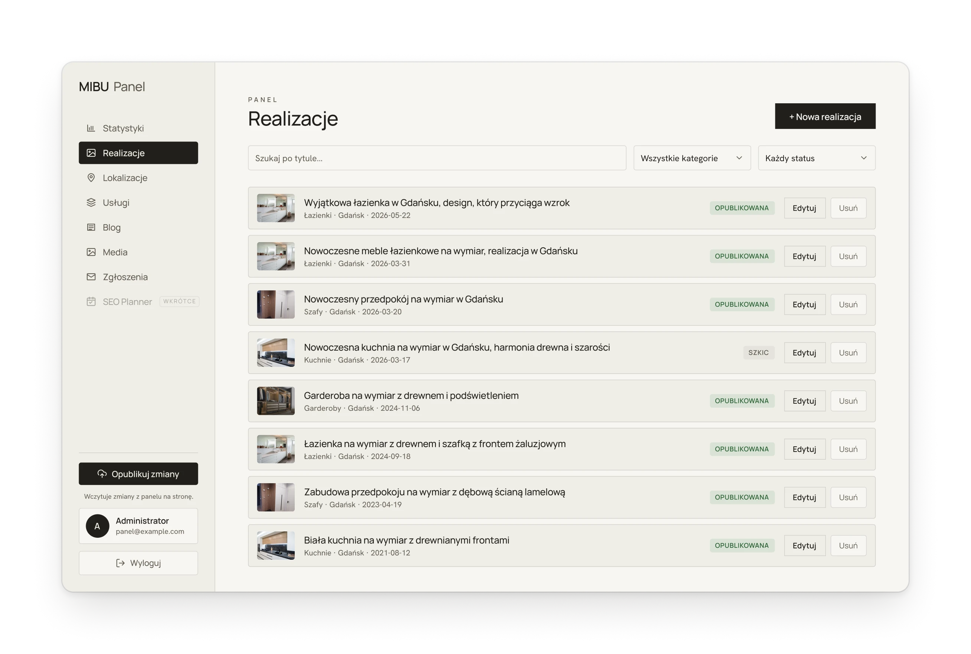Click thumbnail of Biała kuchnia entry

[x=275, y=546]
